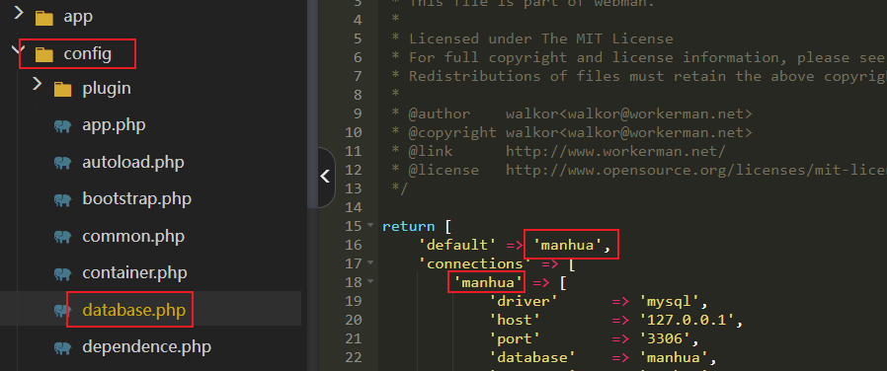Click the 'manhua' value on line 22

tap(674, 357)
